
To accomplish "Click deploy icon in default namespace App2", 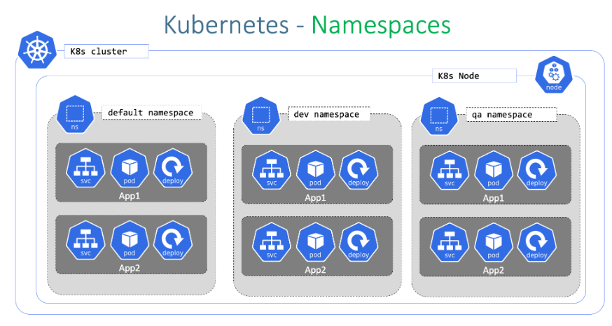I will [173, 241].
